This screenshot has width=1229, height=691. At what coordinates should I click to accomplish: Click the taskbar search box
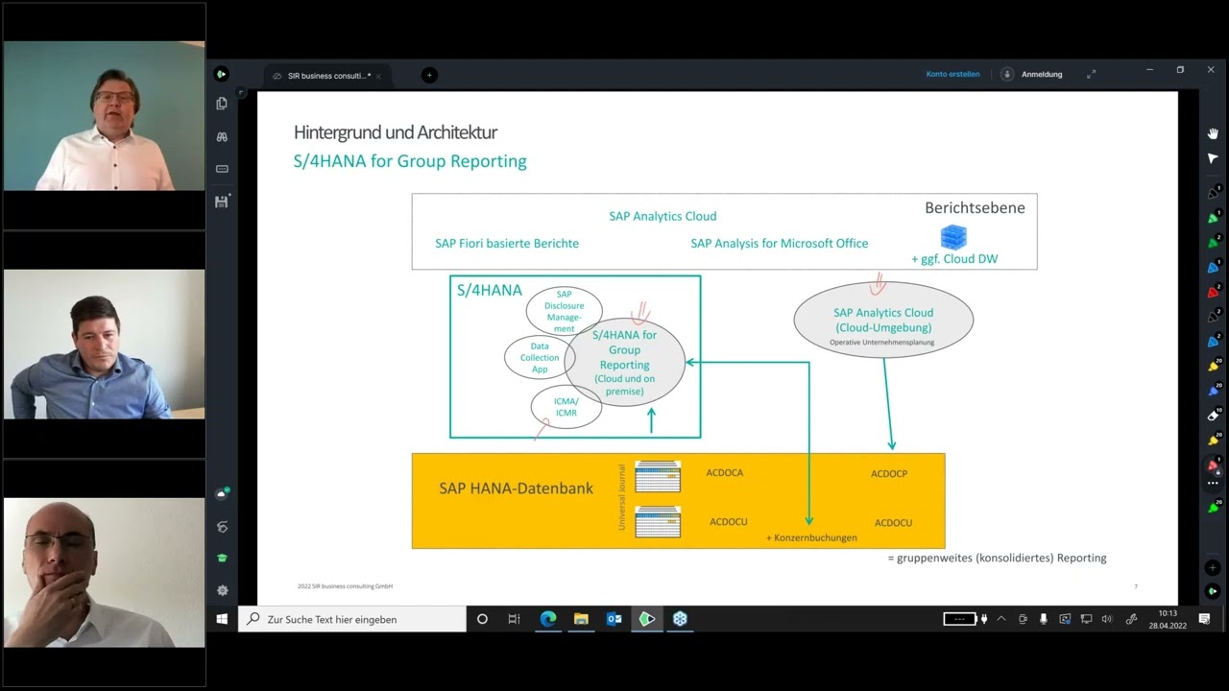351,619
